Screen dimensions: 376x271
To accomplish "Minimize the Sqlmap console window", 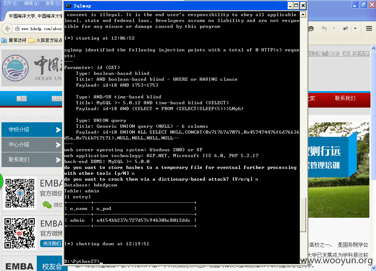I will click(x=290, y=6).
